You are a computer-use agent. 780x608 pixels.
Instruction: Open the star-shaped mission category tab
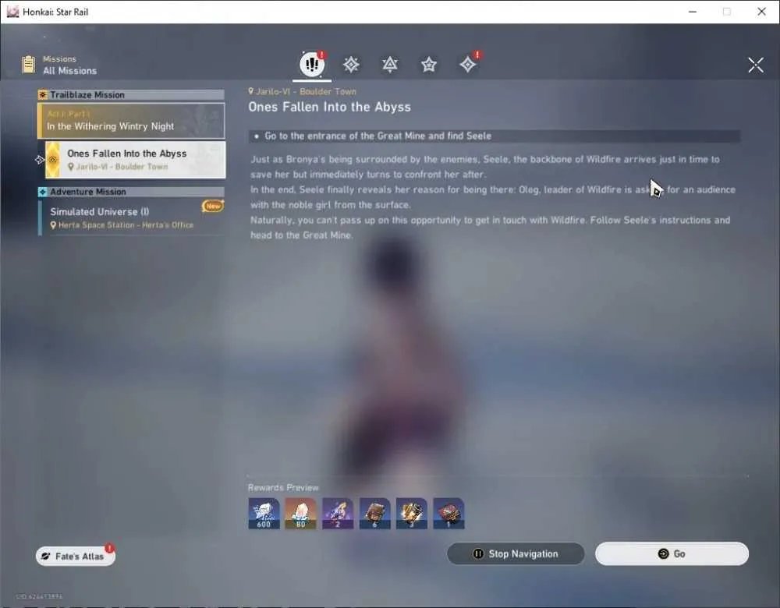click(x=429, y=64)
